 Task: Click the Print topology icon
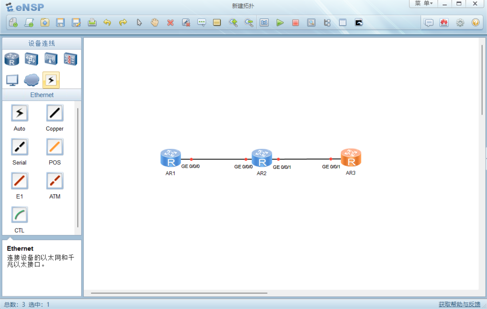[92, 23]
